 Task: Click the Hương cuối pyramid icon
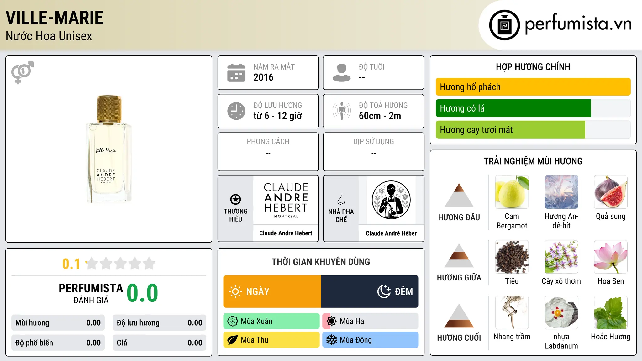(x=459, y=316)
